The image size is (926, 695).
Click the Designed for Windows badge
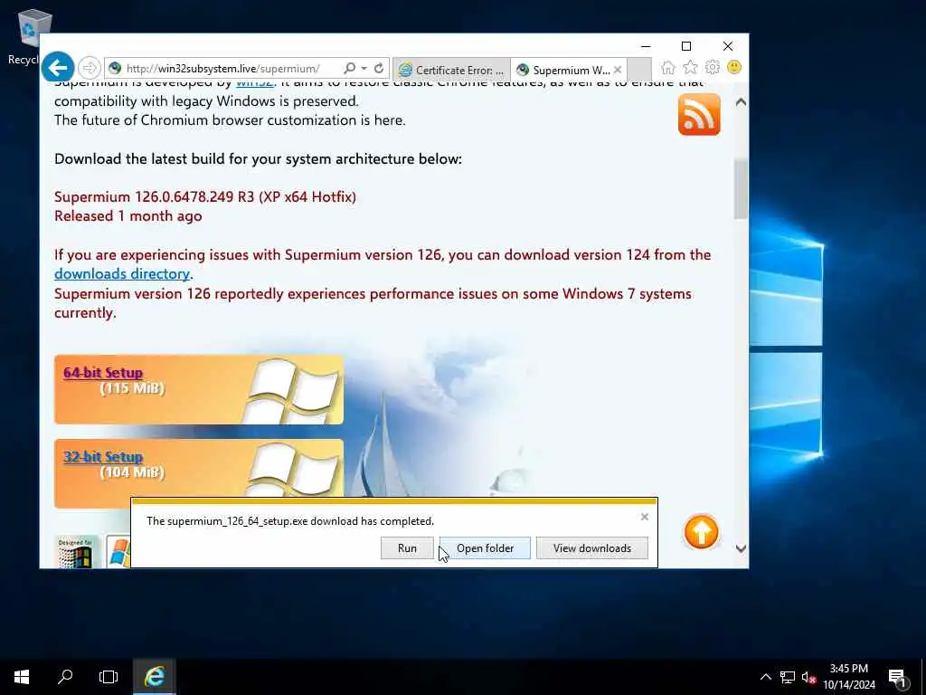pyautogui.click(x=76, y=552)
